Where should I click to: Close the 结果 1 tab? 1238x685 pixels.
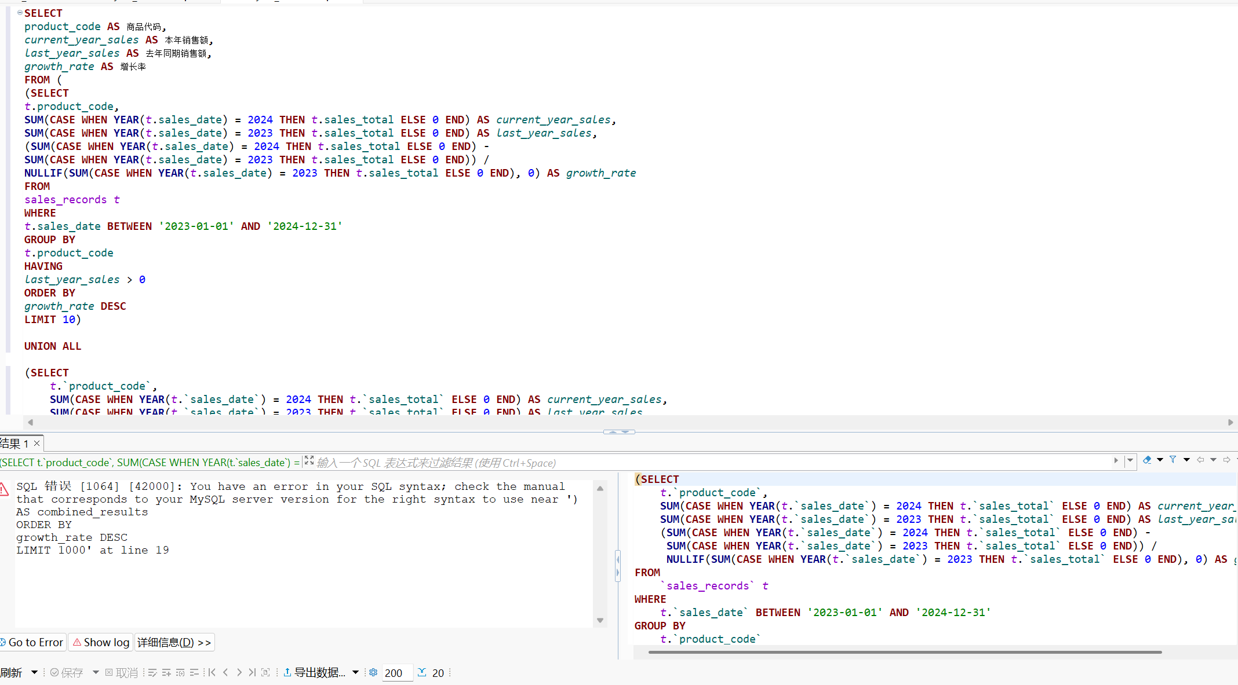(37, 443)
